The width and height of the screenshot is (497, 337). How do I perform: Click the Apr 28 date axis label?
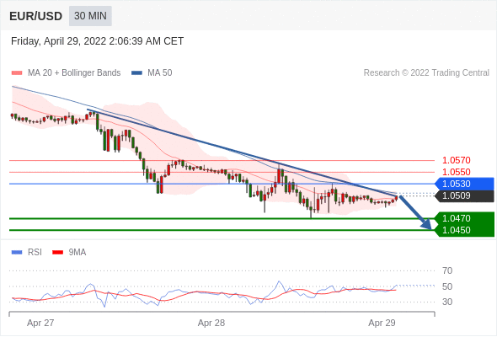click(x=211, y=323)
